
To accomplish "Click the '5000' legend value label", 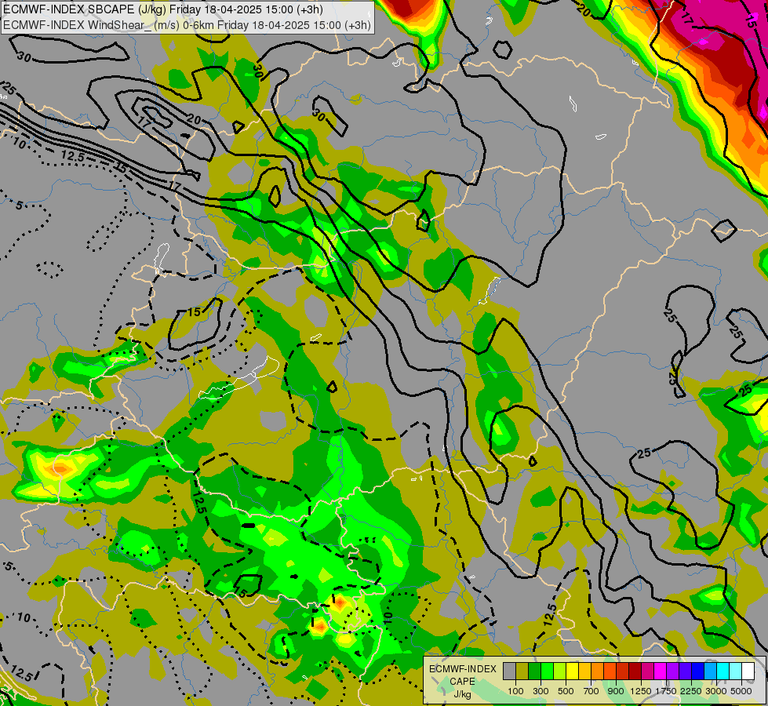I will click(x=741, y=691).
